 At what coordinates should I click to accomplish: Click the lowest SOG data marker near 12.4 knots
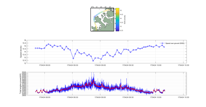pyautogui.click(x=93, y=61)
